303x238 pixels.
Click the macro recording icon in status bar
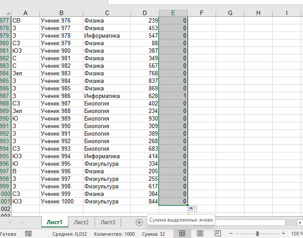point(28,234)
